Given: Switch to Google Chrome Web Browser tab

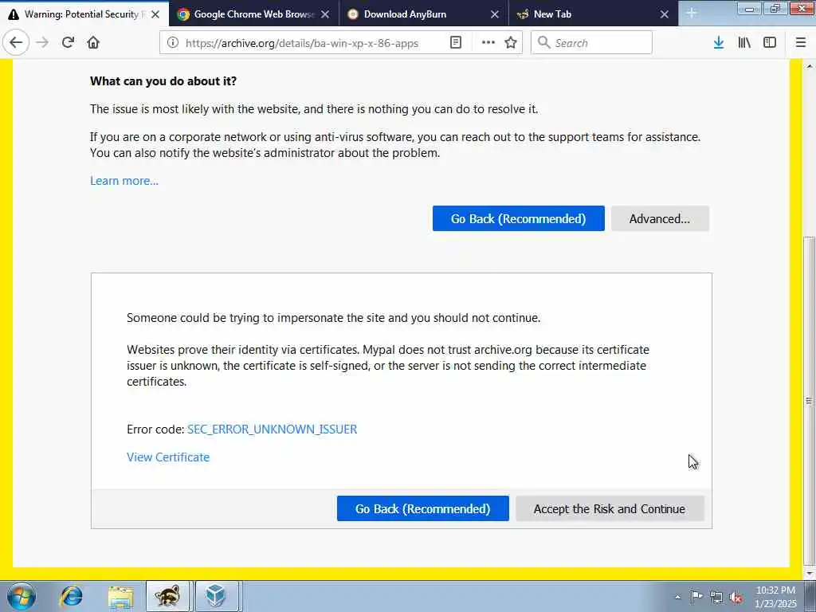Looking at the screenshot, I should 254,14.
